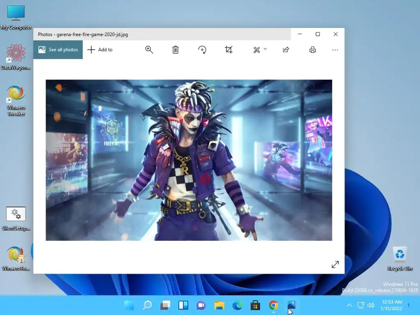Expand the Edit & Create dropdown arrow
This screenshot has height=315, width=420.
click(265, 49)
